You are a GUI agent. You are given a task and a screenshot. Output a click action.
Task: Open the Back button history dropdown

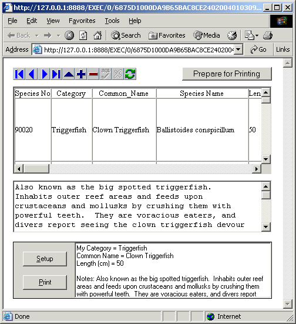click(x=37, y=35)
